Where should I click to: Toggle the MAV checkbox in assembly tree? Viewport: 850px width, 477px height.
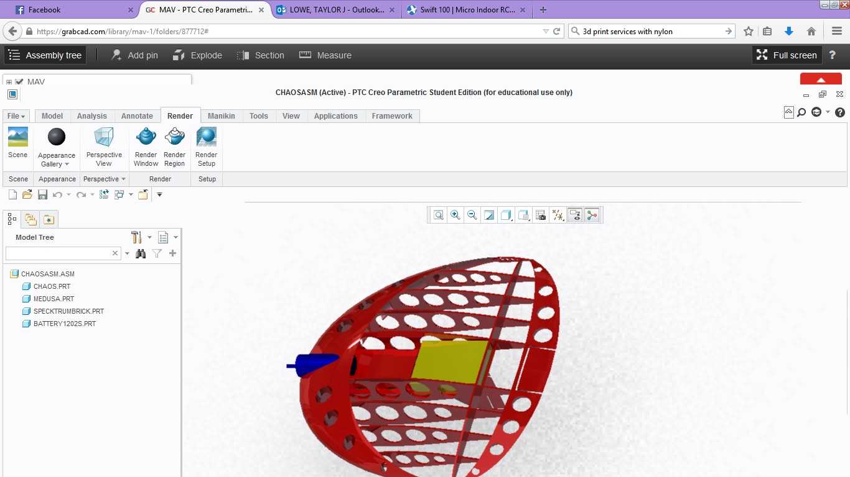point(19,82)
